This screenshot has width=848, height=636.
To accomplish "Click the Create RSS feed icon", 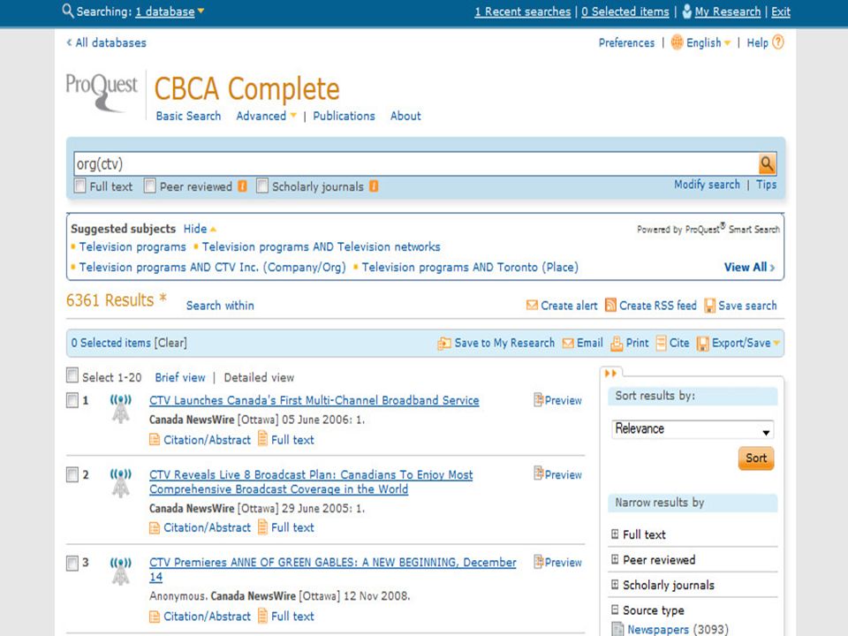I will [x=610, y=305].
